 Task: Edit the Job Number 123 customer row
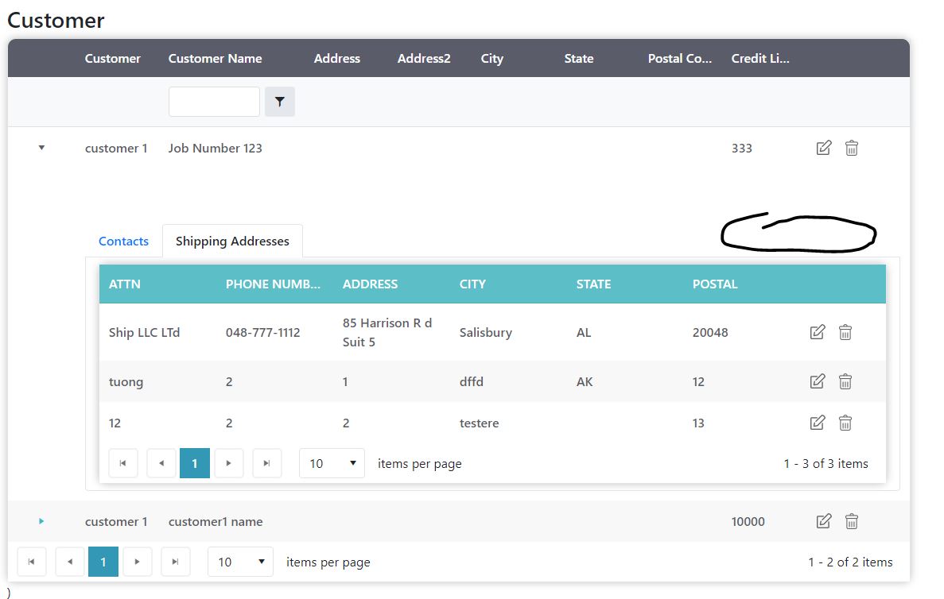[824, 148]
